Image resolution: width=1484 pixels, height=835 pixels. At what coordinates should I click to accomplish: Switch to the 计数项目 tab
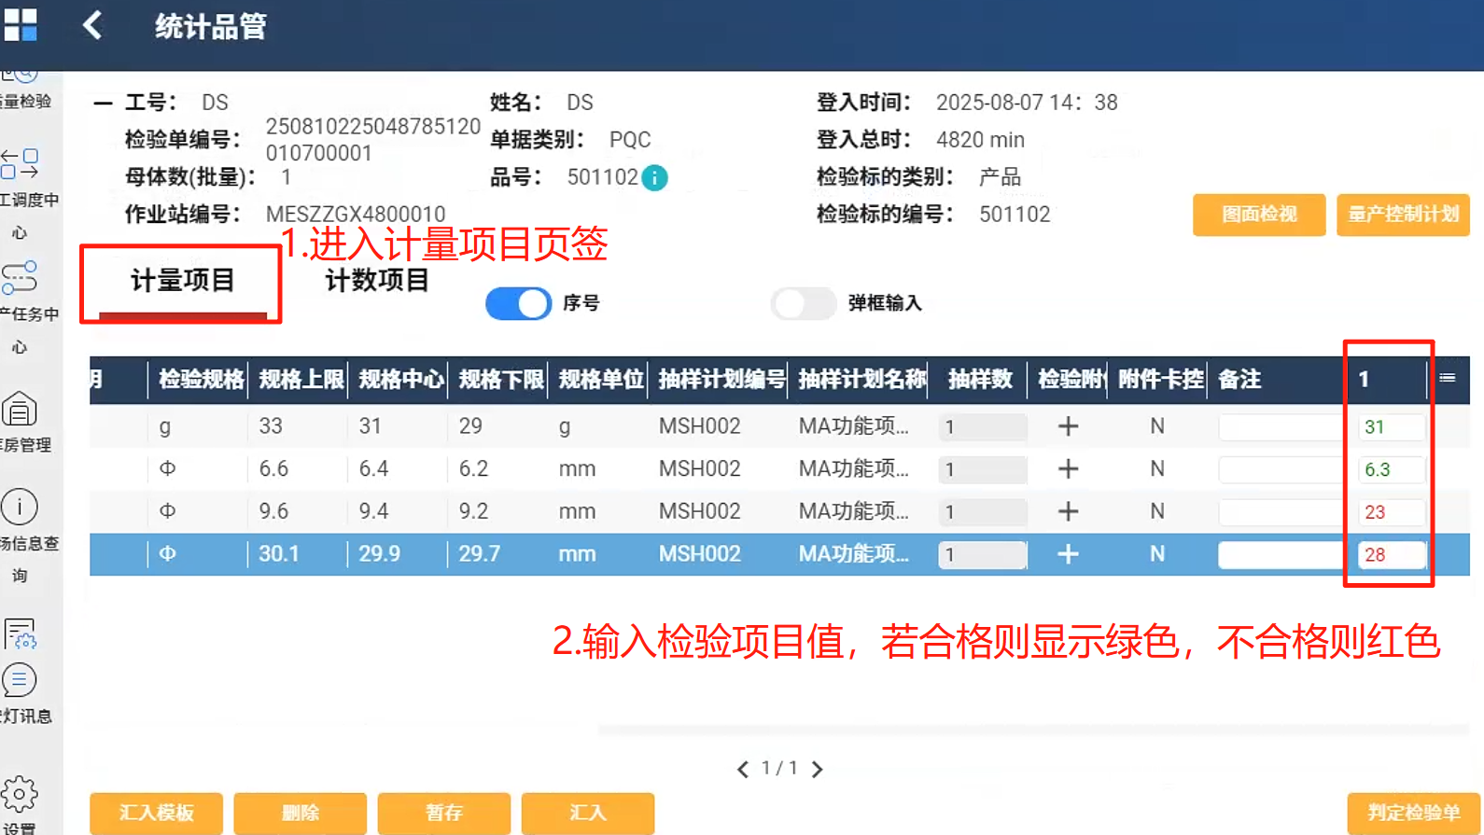[377, 280]
